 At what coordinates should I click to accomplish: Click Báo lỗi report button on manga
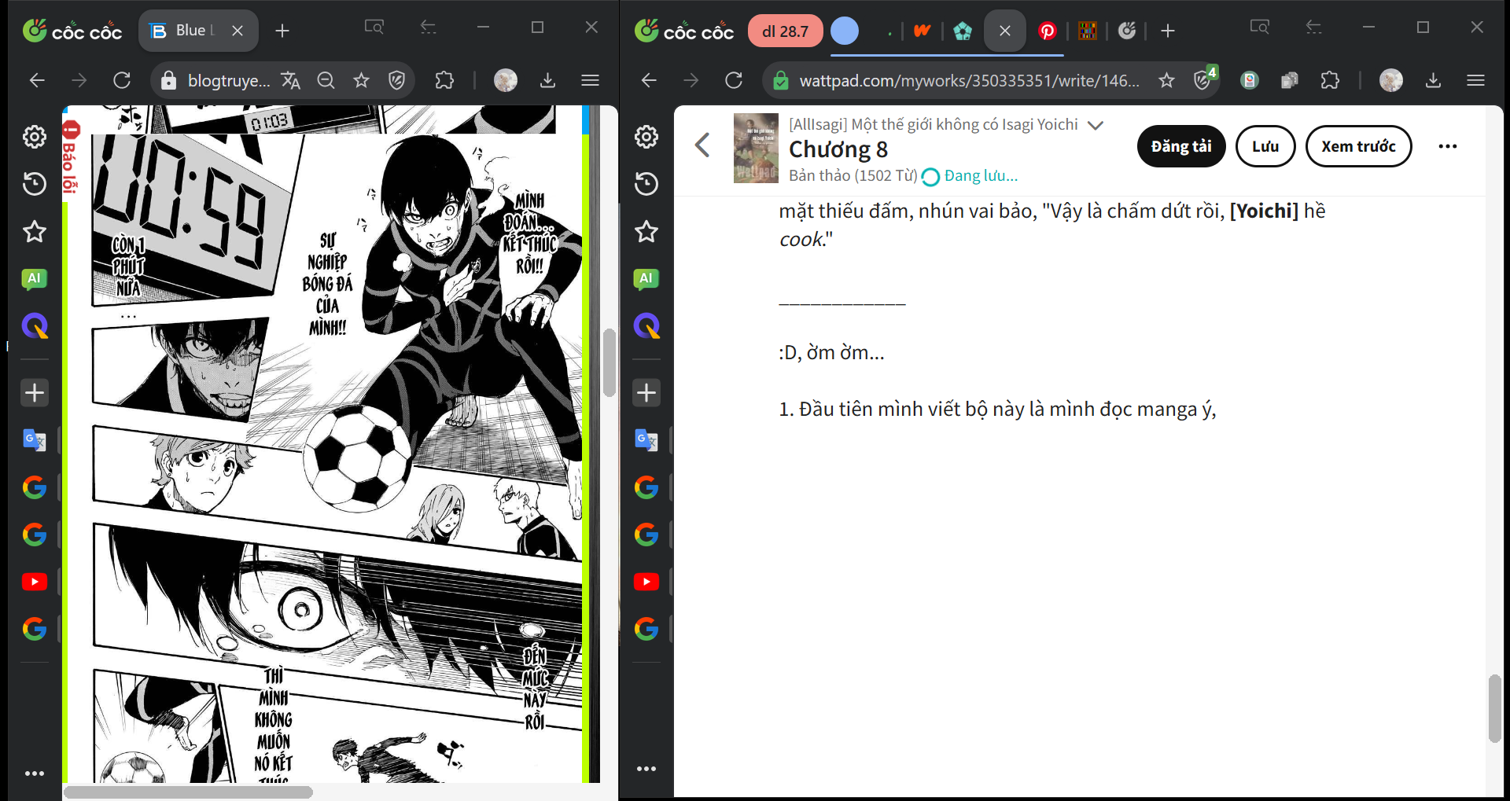point(71,158)
